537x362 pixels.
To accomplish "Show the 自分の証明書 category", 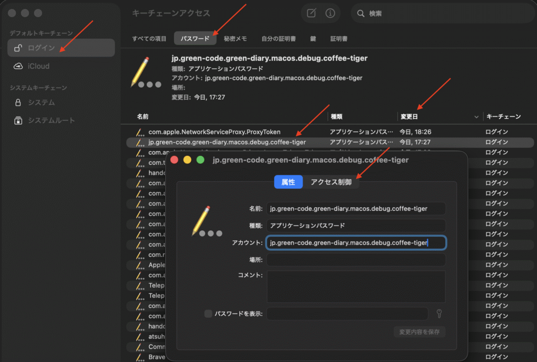I will [x=278, y=39].
